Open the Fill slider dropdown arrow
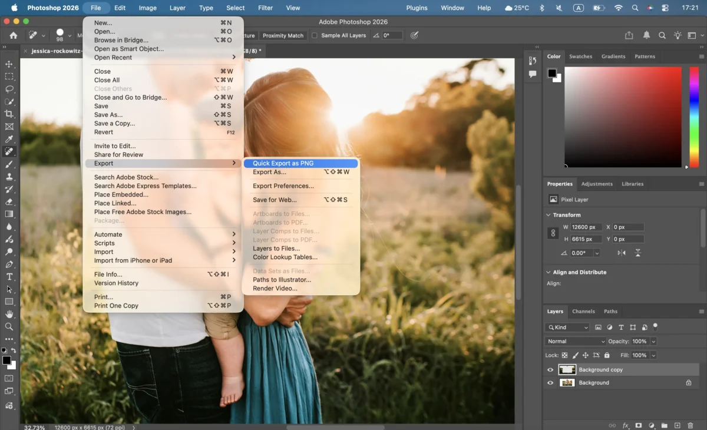The image size is (707, 430). click(x=653, y=355)
